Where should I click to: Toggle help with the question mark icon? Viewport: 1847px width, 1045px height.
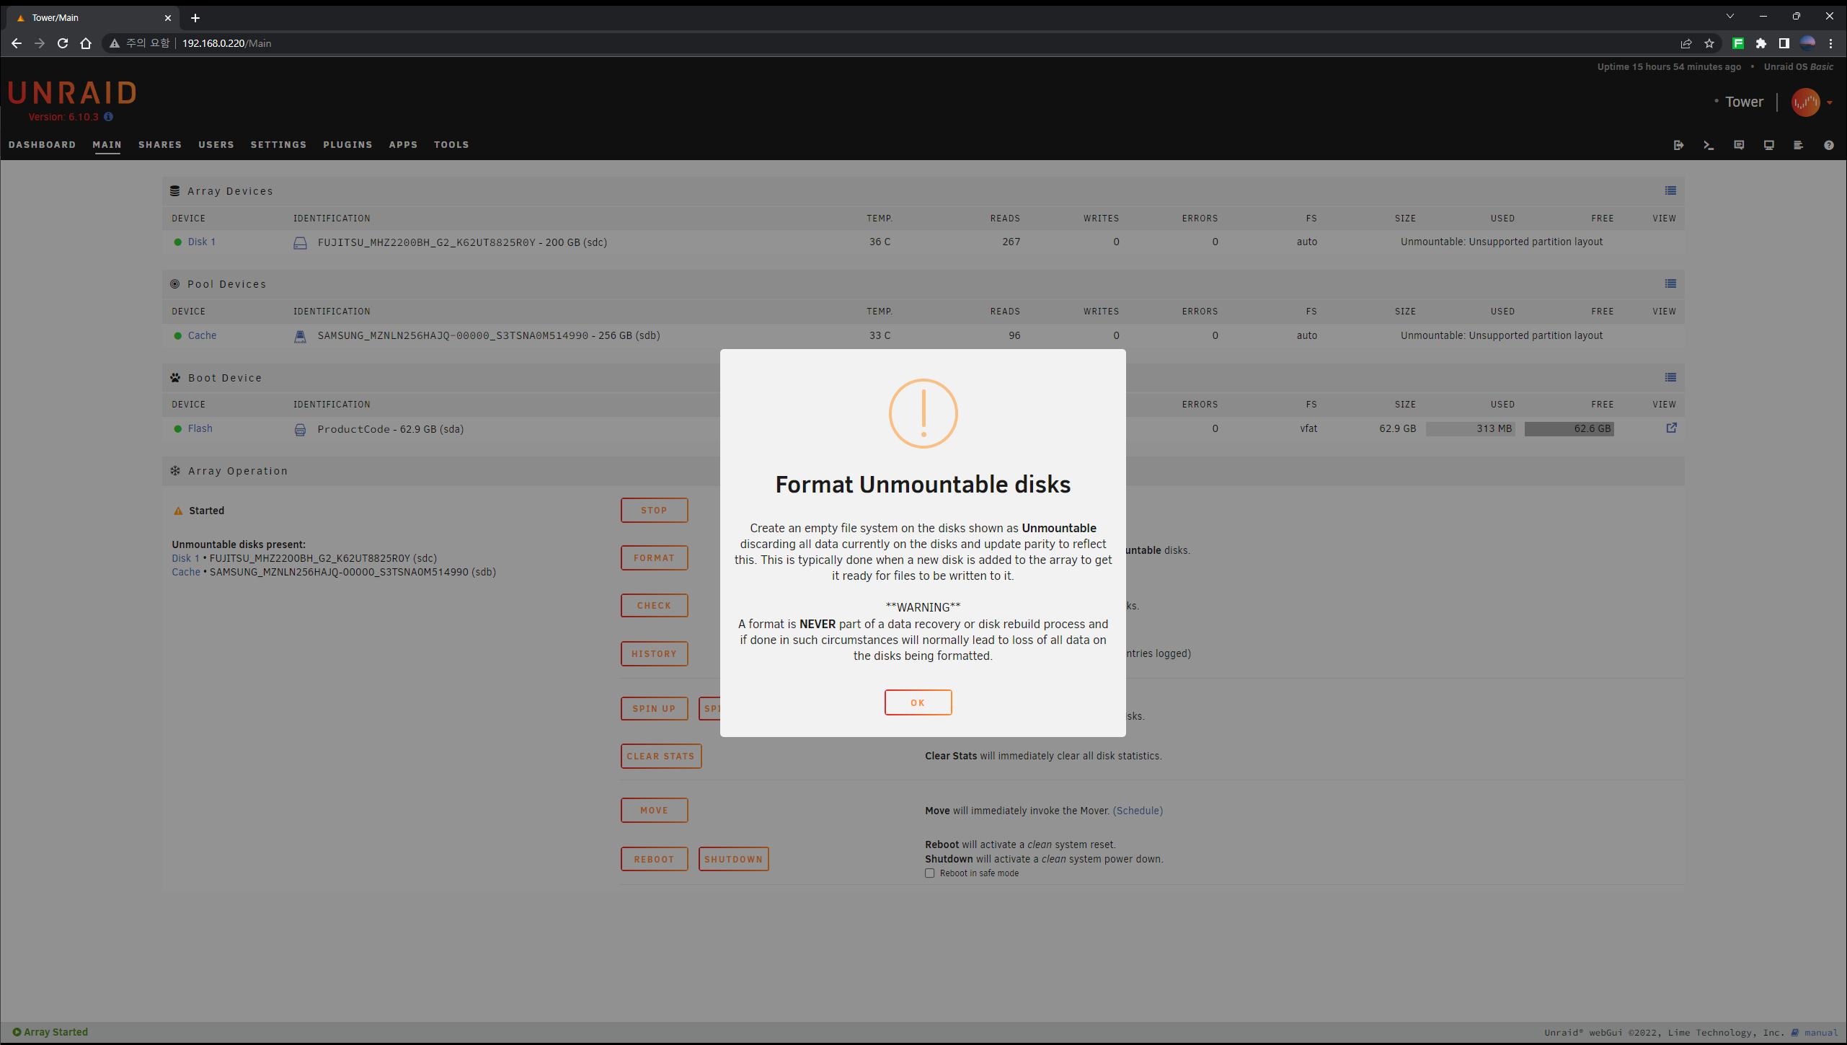pos(1828,145)
